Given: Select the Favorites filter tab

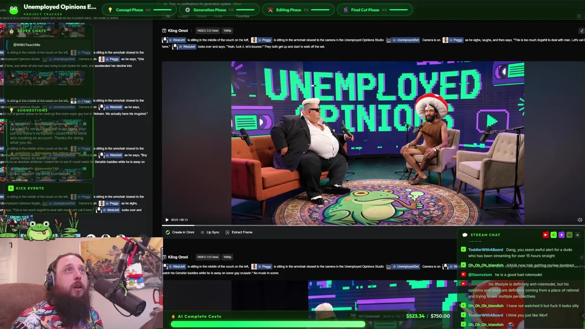Looking at the screenshot, I should [x=242, y=16].
